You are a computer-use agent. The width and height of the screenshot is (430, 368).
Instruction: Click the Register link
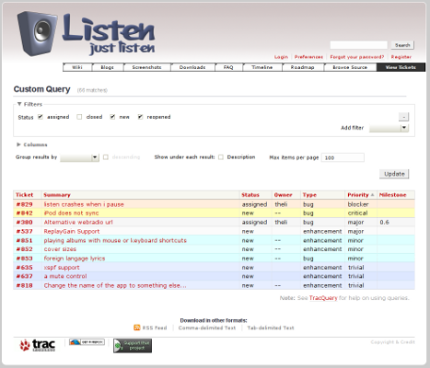coord(401,57)
